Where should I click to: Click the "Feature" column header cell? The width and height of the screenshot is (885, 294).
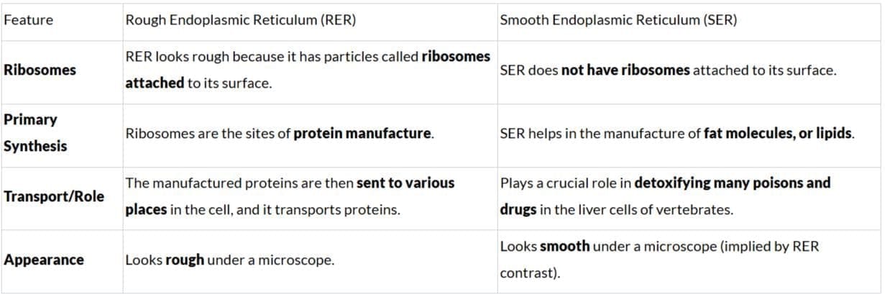pos(28,20)
